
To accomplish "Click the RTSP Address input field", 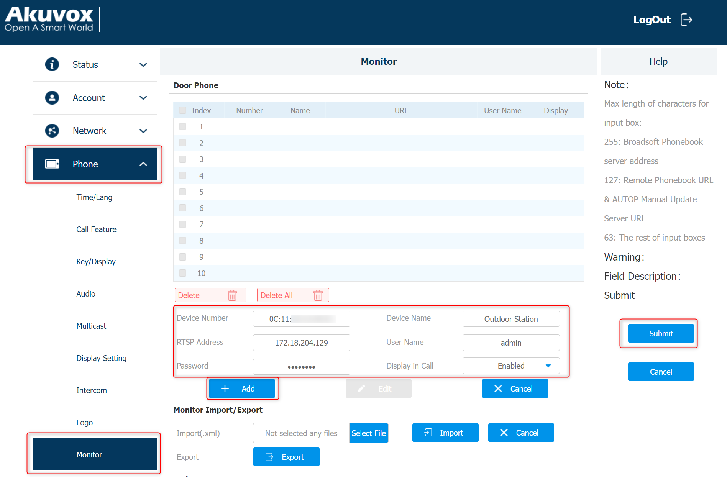I will point(301,343).
